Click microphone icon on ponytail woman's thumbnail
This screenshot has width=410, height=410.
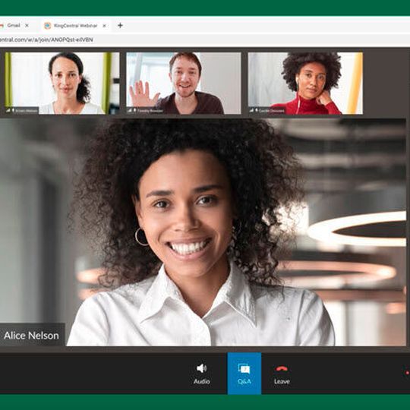[13, 110]
